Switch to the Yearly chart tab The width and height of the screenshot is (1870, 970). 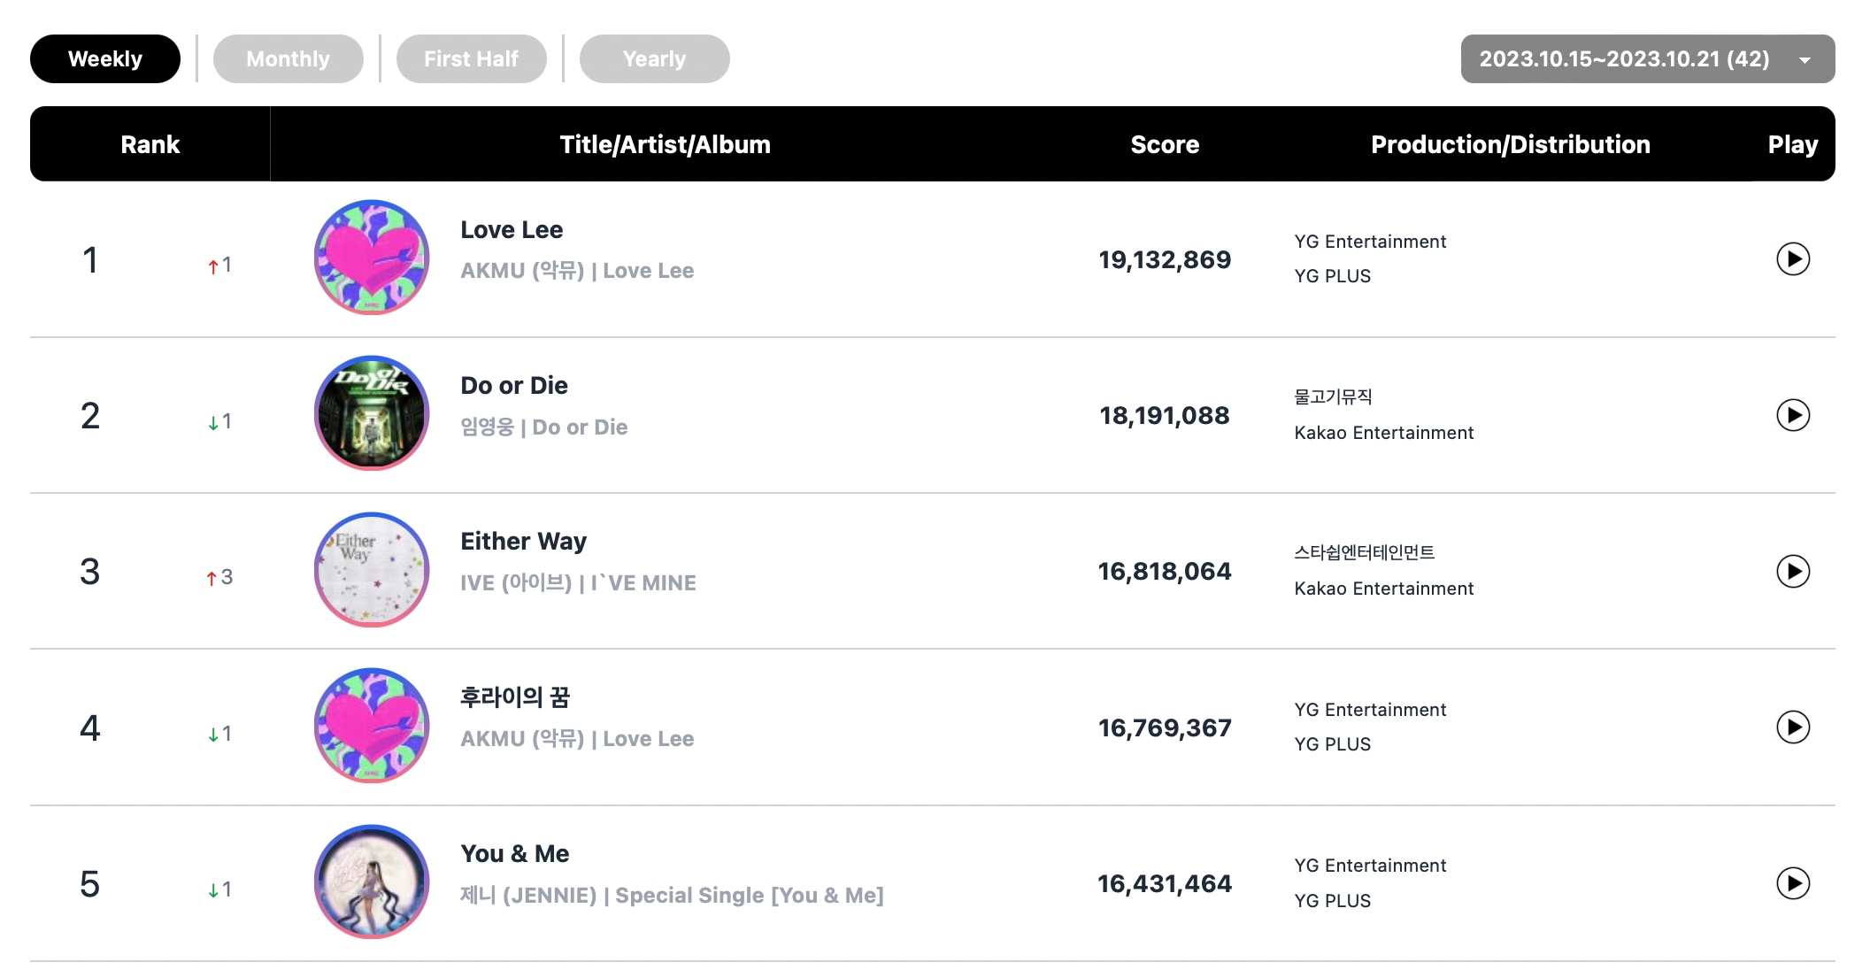[x=654, y=59]
